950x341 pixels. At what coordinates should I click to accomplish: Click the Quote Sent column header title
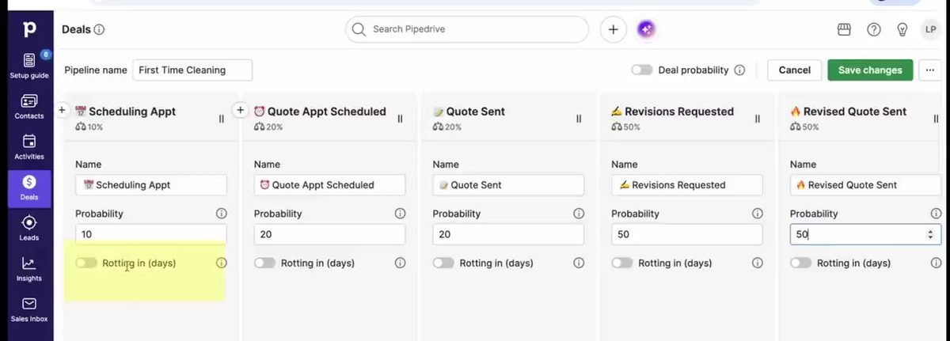pos(469,112)
